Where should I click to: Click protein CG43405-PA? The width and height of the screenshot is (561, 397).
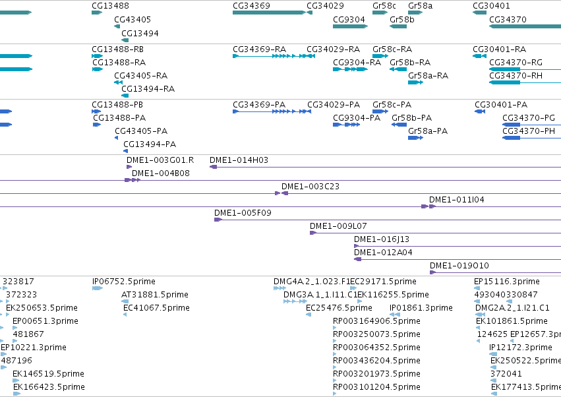(x=141, y=131)
